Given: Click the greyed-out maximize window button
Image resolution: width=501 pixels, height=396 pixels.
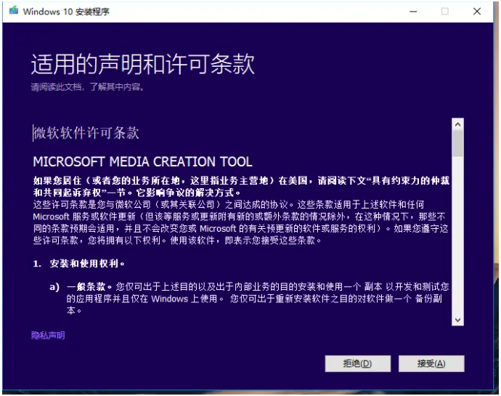Looking at the screenshot, I should pyautogui.click(x=444, y=12).
